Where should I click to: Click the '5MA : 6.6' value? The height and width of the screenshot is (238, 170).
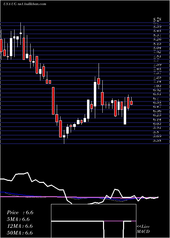[18, 219]
